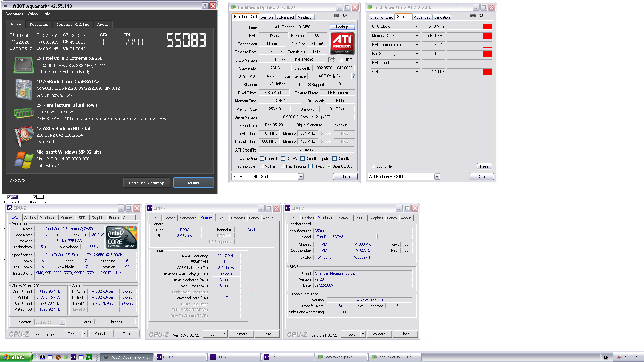Image resolution: width=644 pixels, height=362 pixels.
Task: Click Lookup button in GPU-Z
Action: (342, 27)
